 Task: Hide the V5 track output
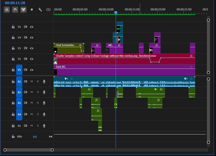tap(32, 27)
